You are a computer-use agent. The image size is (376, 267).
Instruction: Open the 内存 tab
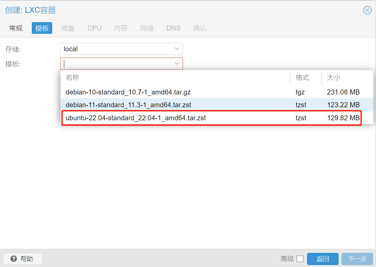pyautogui.click(x=121, y=28)
